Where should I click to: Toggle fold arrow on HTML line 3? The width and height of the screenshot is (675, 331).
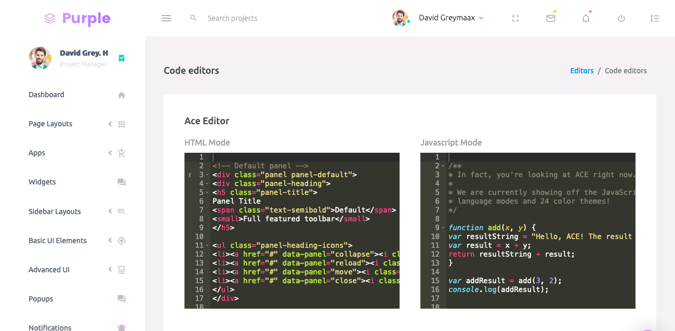pos(208,175)
